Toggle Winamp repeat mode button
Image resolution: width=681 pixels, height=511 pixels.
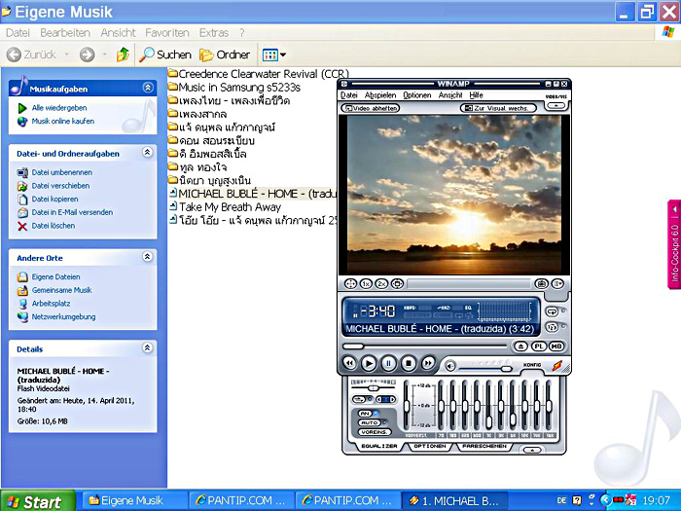coord(552,311)
